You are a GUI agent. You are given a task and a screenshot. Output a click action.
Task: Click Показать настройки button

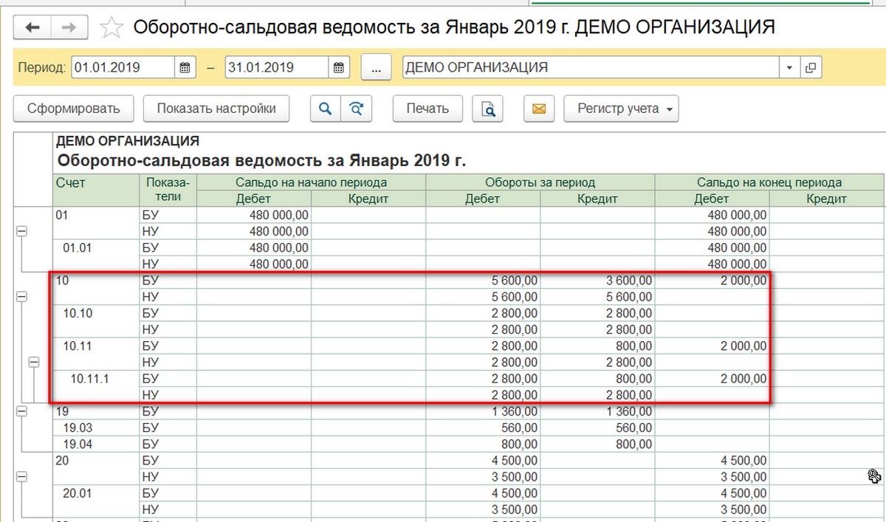click(x=216, y=109)
